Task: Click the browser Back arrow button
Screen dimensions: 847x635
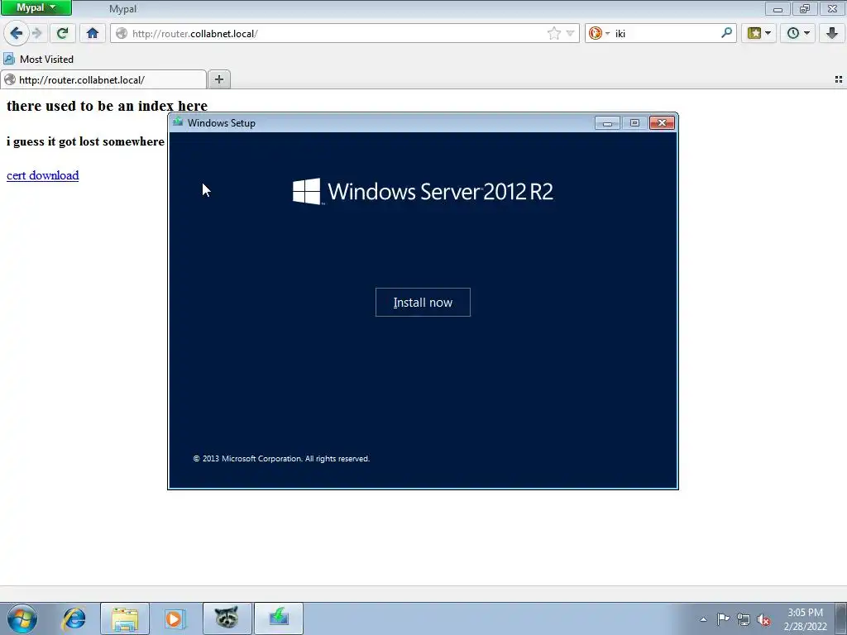Action: pos(17,33)
